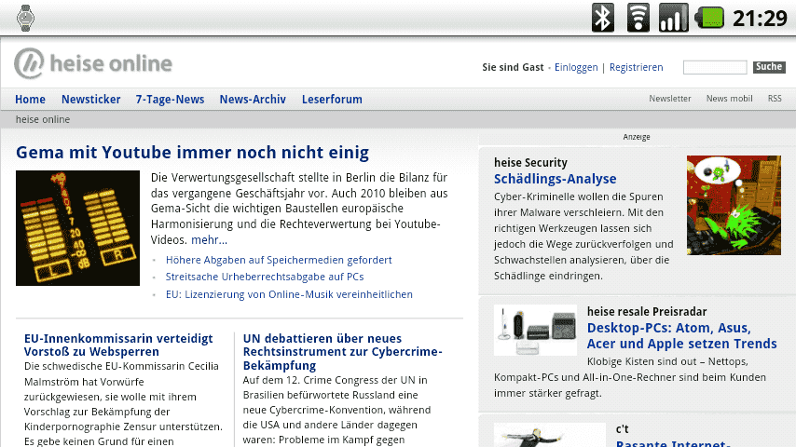Image resolution: width=796 pixels, height=447 pixels.
Task: Tap the 21:29 clock
Action: [760, 19]
